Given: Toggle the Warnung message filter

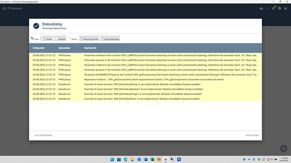Looking at the screenshot, I should point(60,39).
